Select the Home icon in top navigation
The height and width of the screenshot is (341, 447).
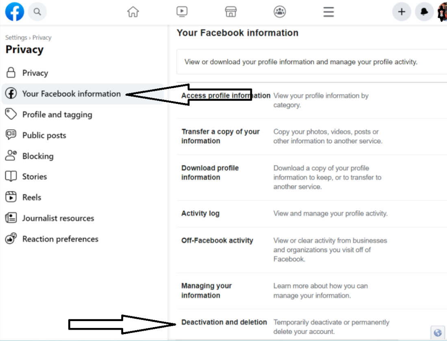tap(133, 12)
